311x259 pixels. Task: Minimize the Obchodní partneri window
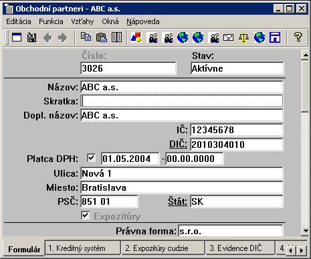coord(278,9)
